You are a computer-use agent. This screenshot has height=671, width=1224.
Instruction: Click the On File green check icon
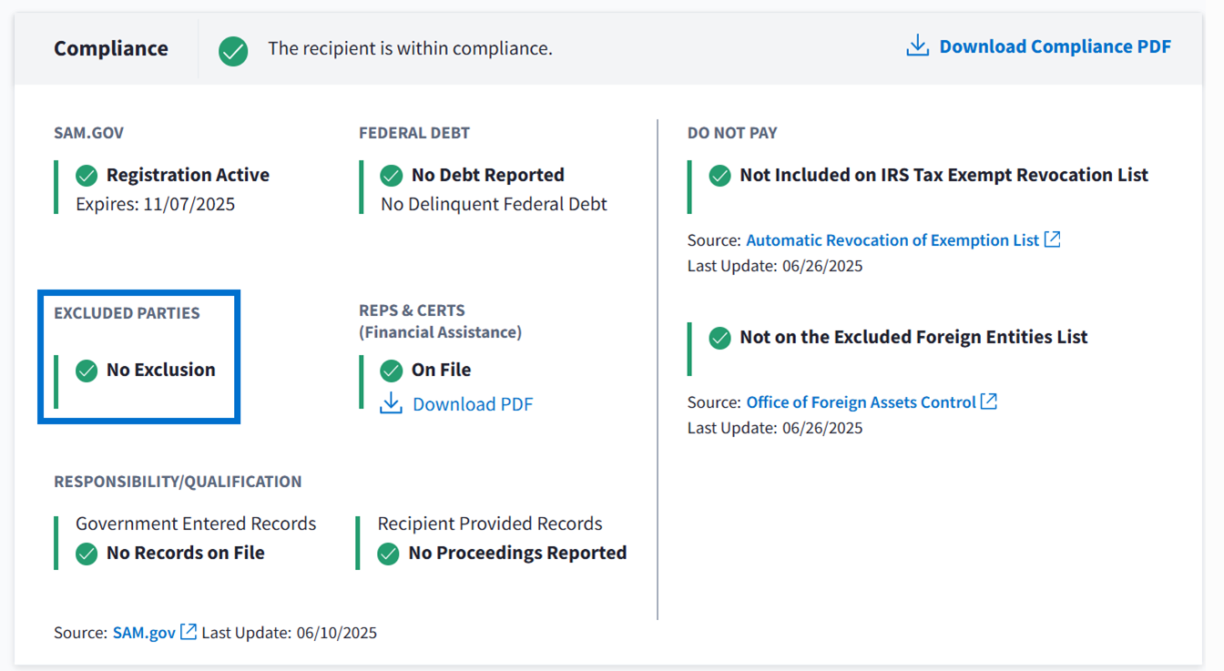pyautogui.click(x=392, y=371)
